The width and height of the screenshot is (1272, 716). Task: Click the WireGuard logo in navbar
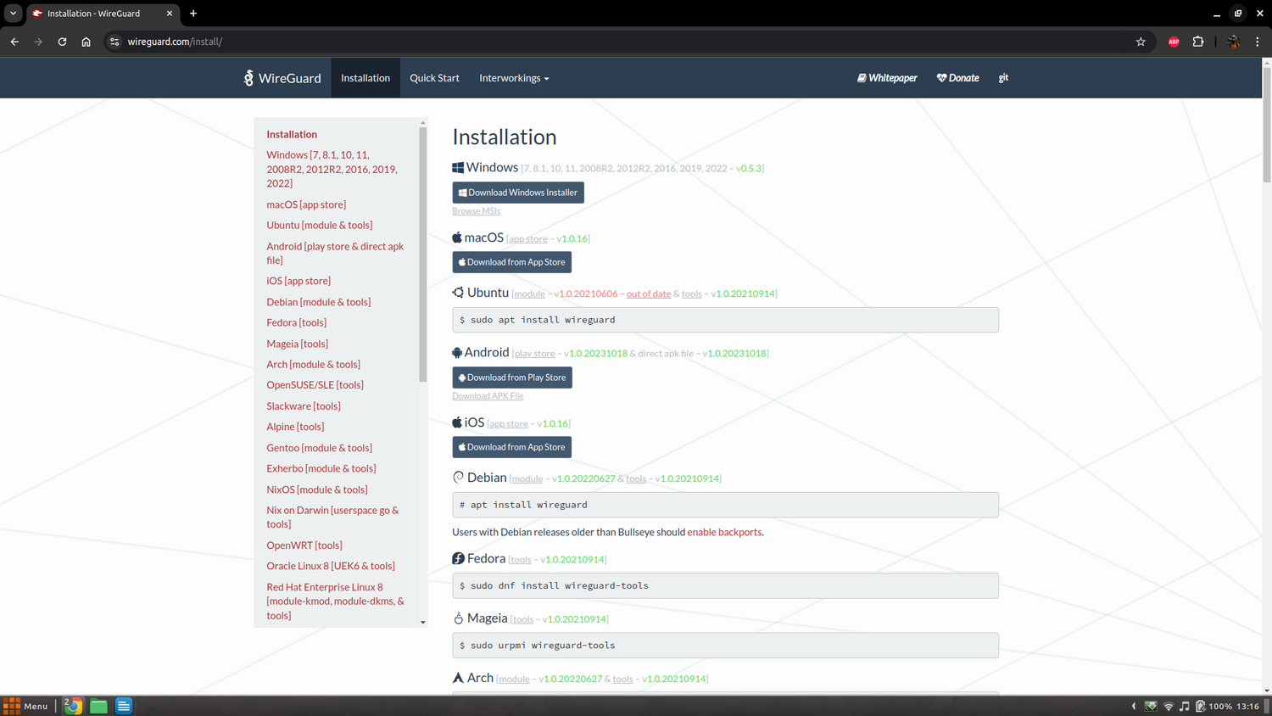(x=282, y=78)
